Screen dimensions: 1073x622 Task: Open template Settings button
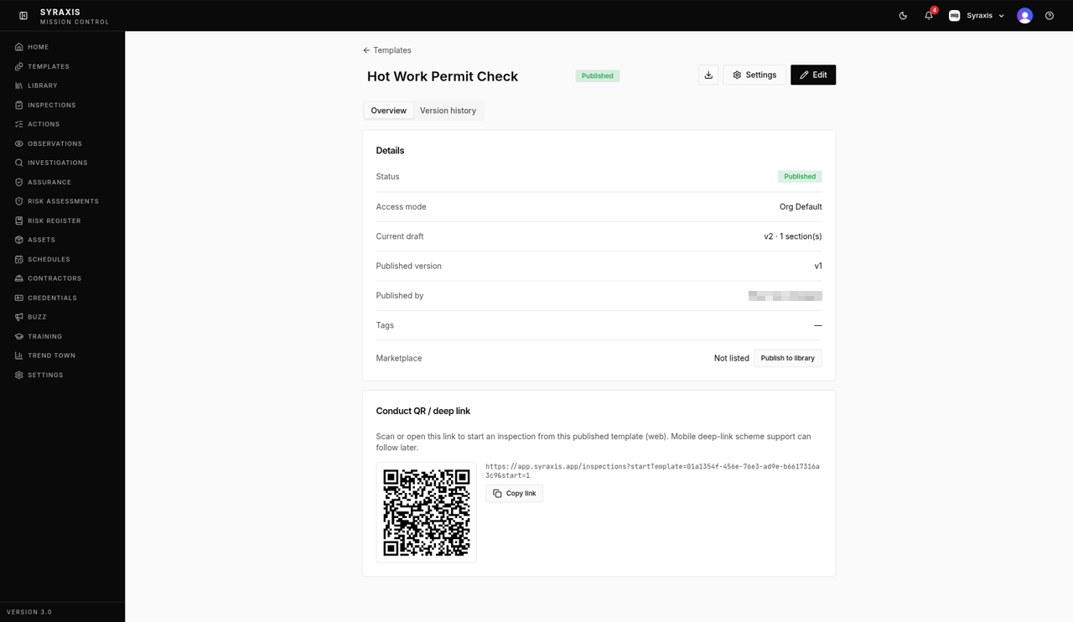pyautogui.click(x=754, y=75)
